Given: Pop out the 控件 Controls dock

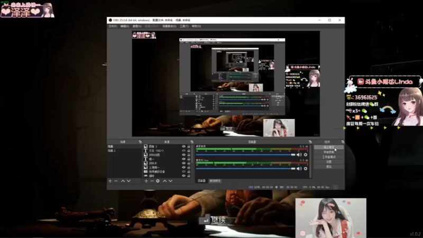Looking at the screenshot, I should 343,142.
